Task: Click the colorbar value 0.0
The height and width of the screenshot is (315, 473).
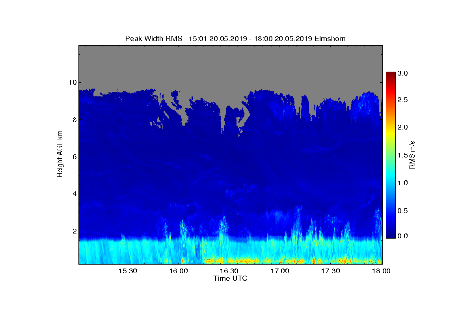Action: pos(403,236)
